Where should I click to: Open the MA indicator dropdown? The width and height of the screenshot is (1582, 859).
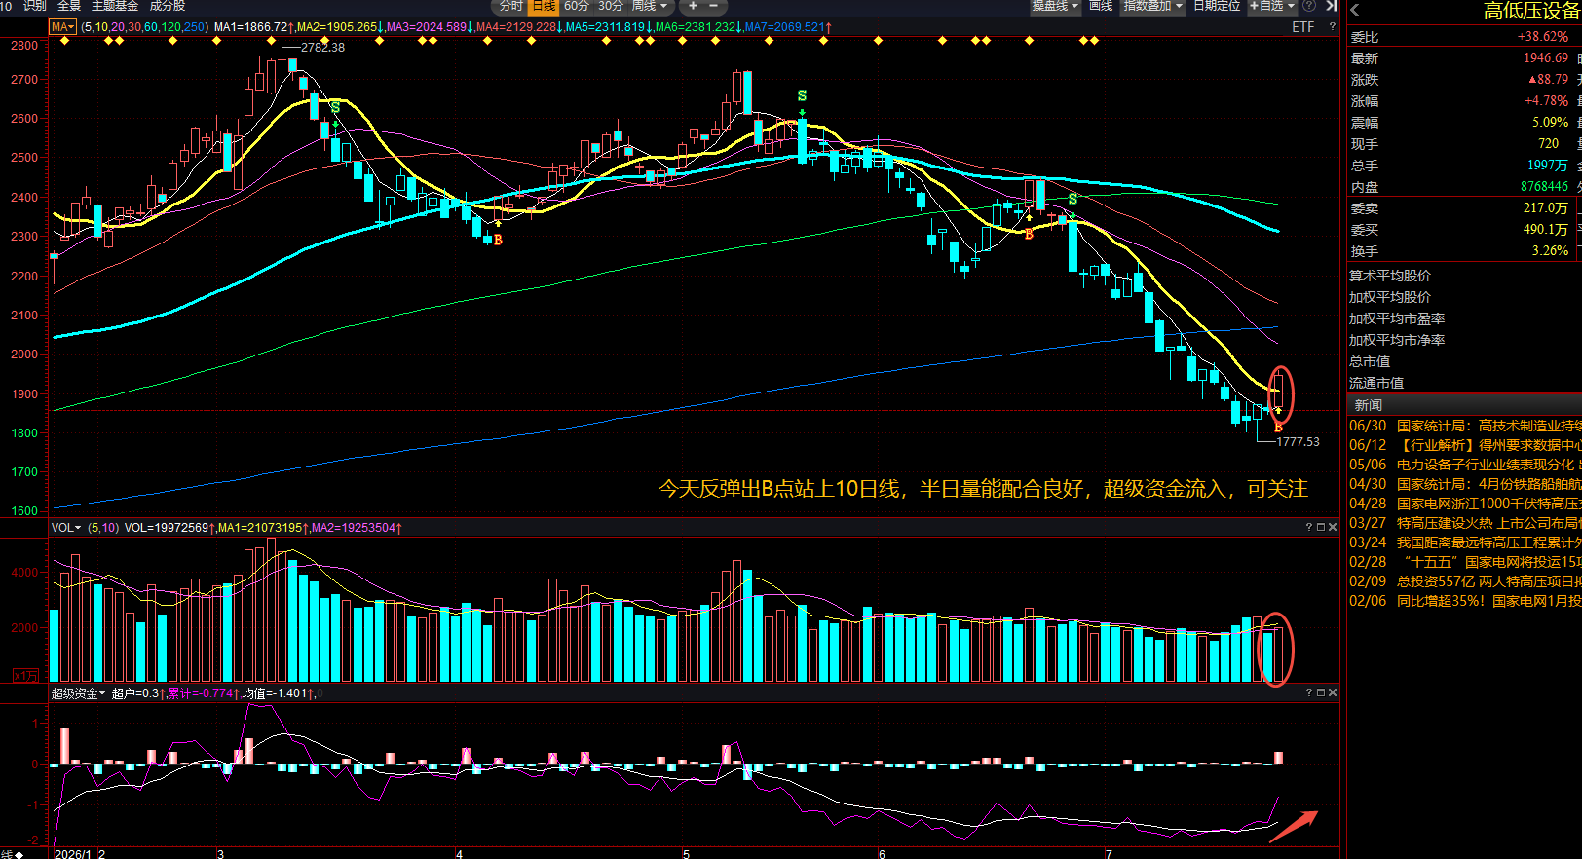(62, 27)
